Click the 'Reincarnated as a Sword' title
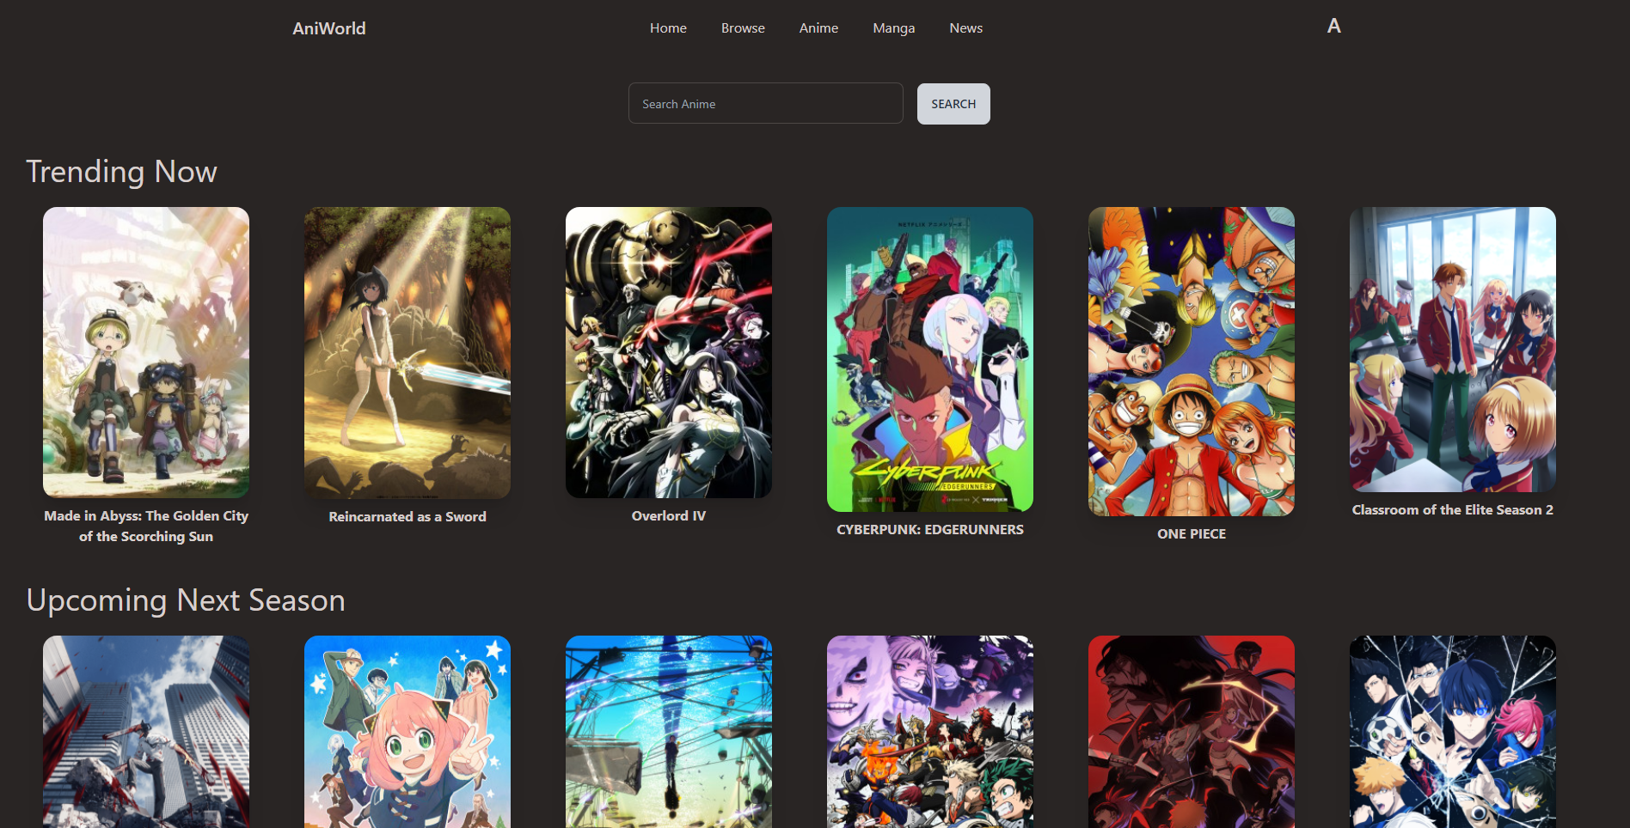The image size is (1630, 828). (x=407, y=517)
